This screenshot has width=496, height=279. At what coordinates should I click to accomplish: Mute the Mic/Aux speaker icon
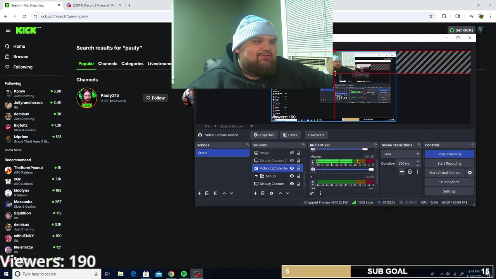313,169
